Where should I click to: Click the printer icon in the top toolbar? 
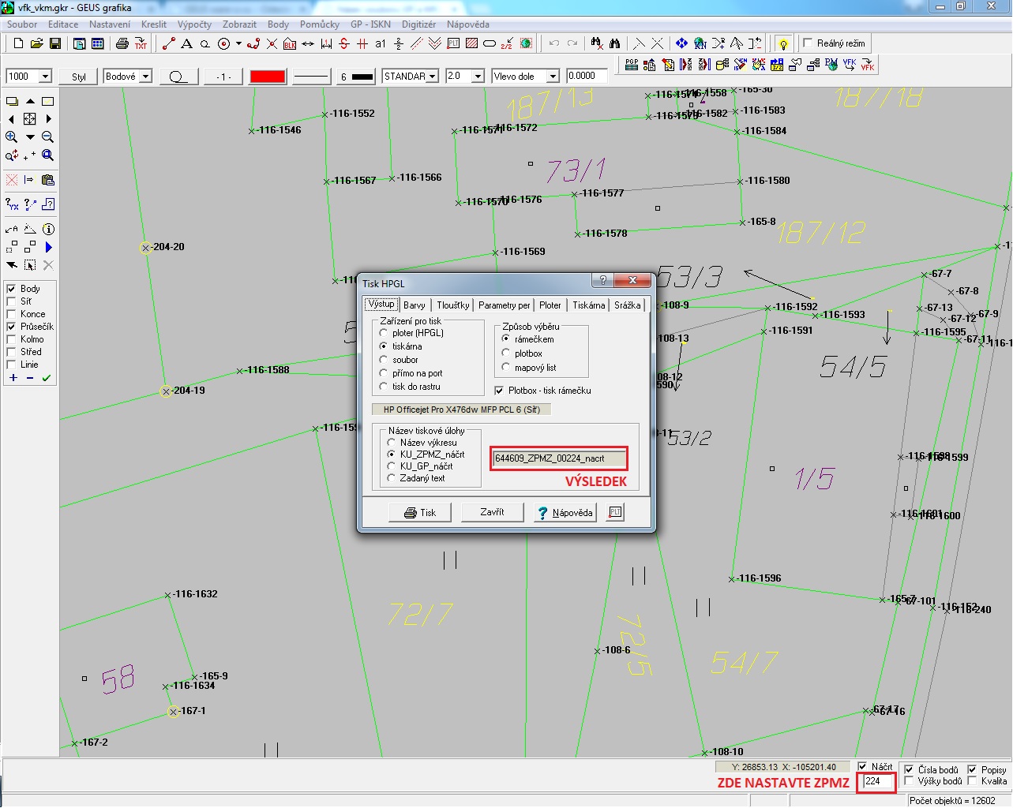122,44
